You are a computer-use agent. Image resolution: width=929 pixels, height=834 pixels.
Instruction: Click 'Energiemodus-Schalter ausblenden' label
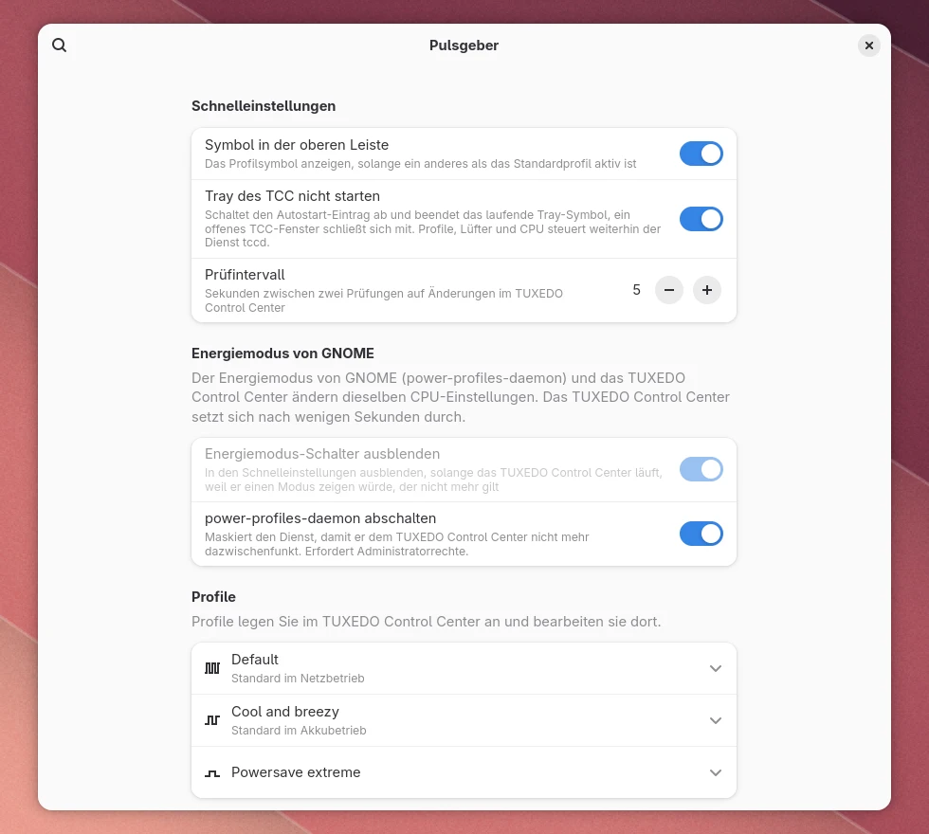[x=322, y=454]
